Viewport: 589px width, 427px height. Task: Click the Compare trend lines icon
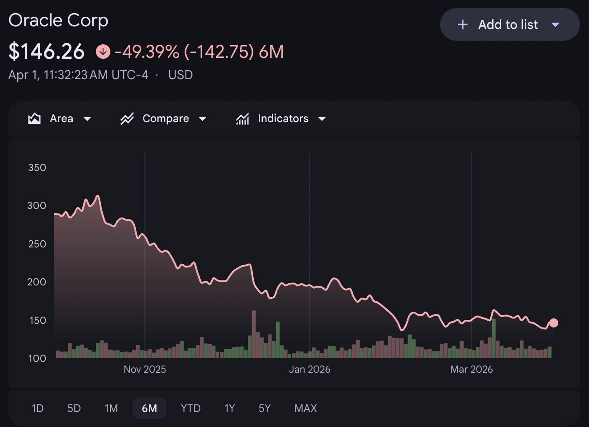(127, 119)
